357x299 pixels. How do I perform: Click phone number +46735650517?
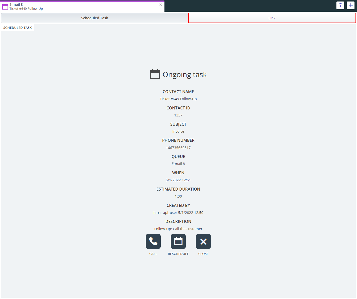point(178,148)
